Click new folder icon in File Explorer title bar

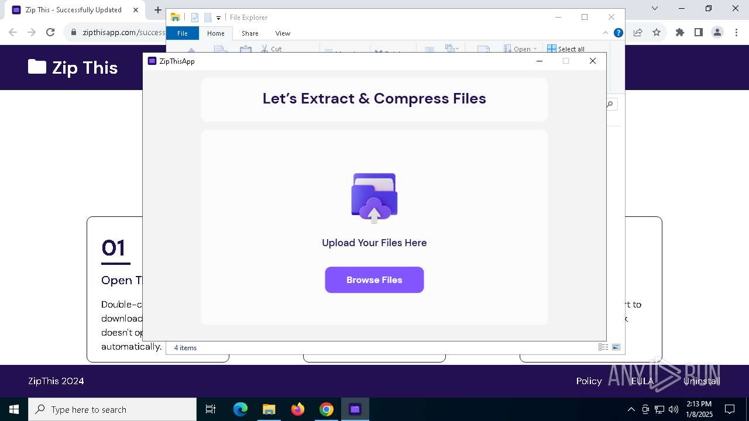click(x=208, y=18)
